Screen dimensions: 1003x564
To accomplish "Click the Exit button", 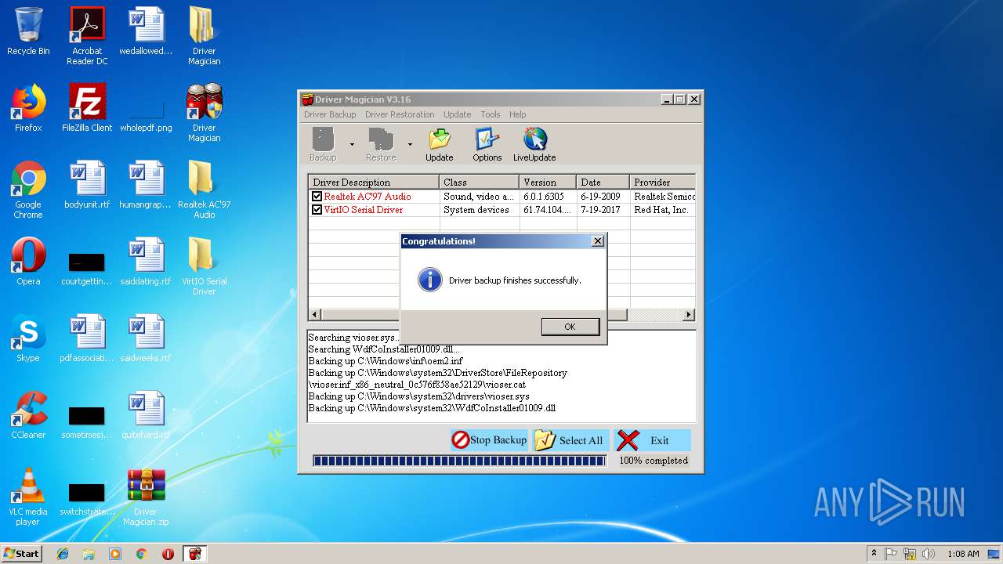I will [652, 440].
